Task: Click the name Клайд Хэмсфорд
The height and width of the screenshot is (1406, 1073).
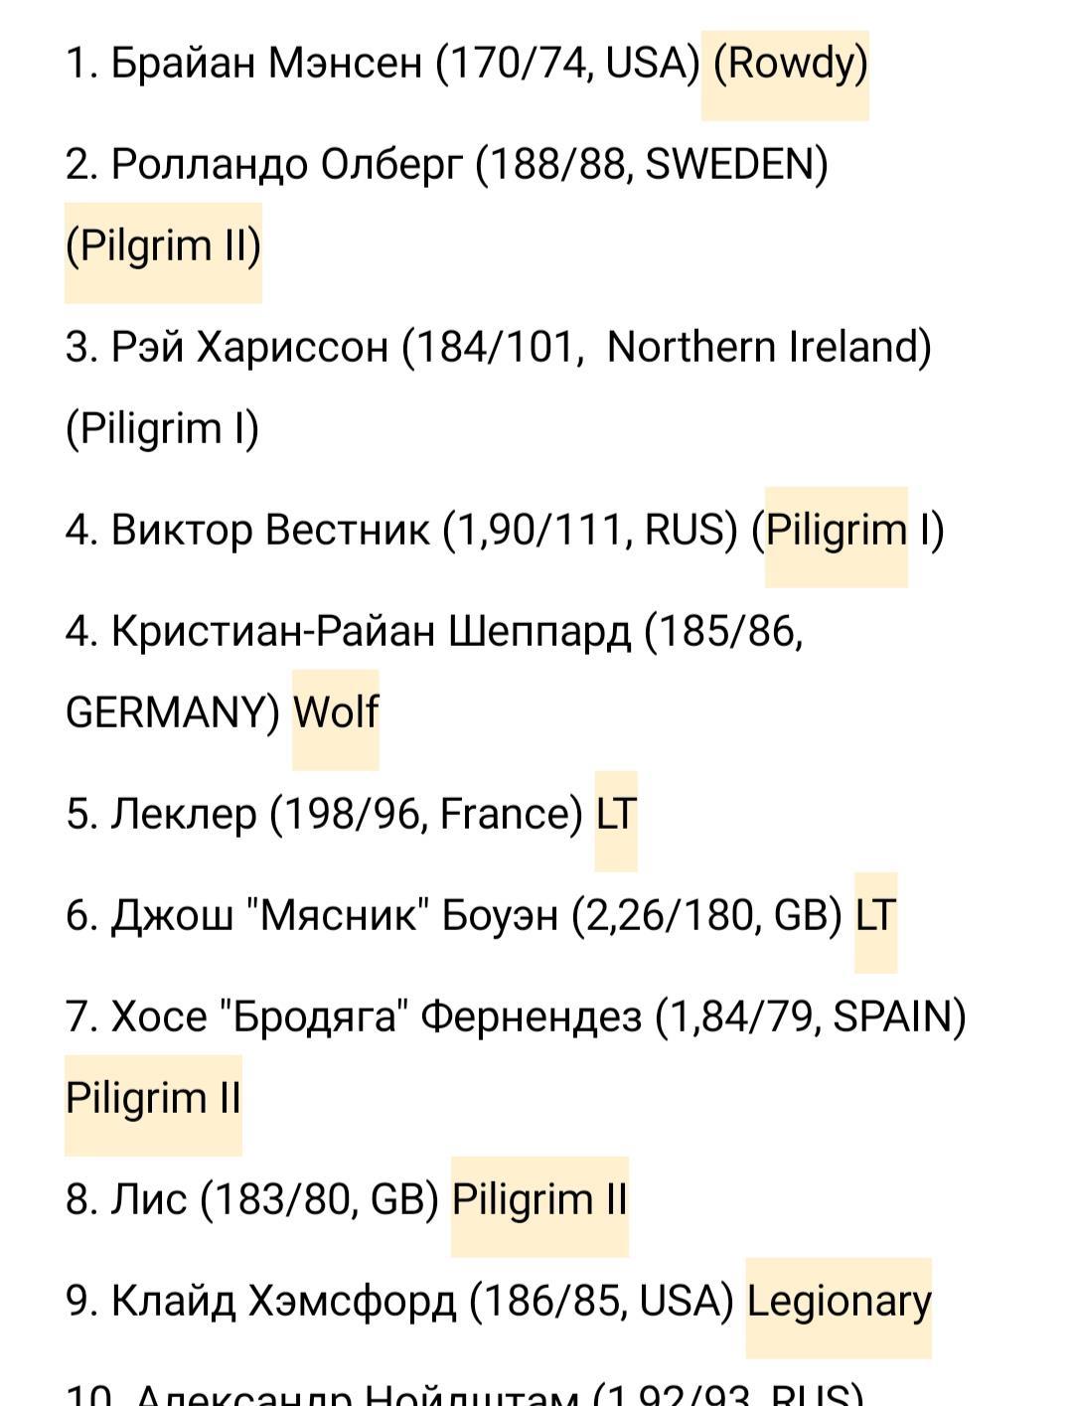Action: tap(283, 1301)
